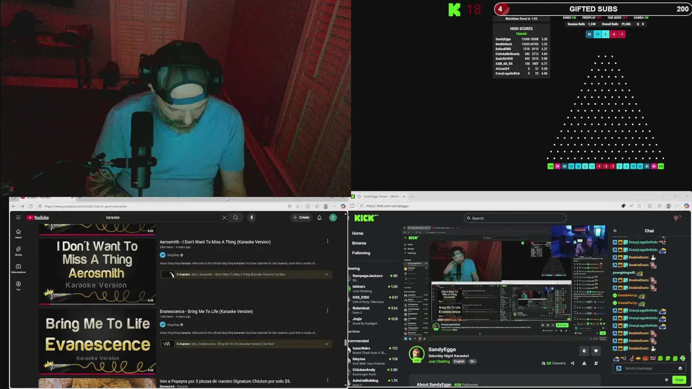Reload the YouTube browser page

point(30,206)
